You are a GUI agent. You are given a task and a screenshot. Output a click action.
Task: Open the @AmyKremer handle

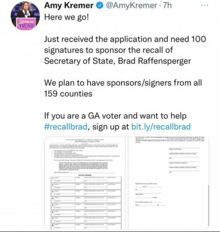[x=131, y=6]
